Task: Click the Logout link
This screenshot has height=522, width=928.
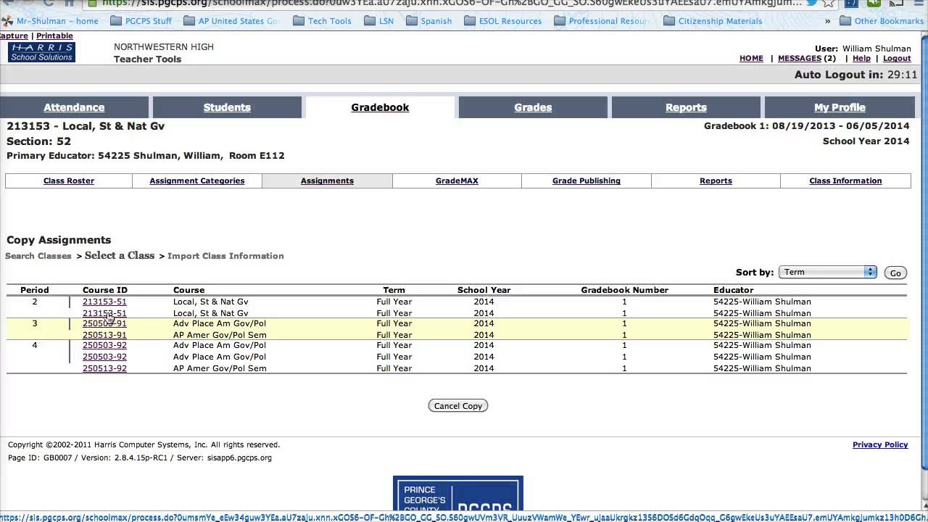Action: click(x=897, y=59)
